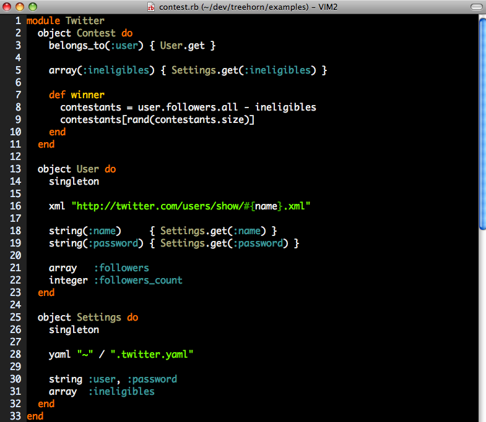The image size is (486, 422).
Task: Click ':followers' on line 21
Action: click(121, 268)
